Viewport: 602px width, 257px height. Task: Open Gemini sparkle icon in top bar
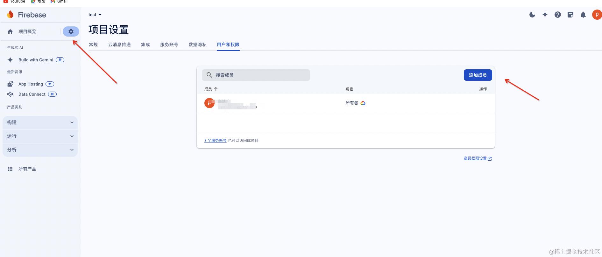pyautogui.click(x=545, y=15)
